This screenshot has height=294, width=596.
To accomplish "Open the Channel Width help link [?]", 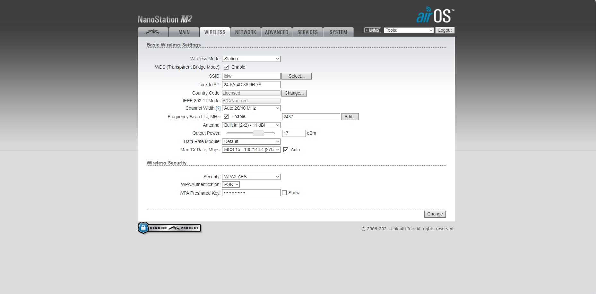I will pyautogui.click(x=218, y=108).
